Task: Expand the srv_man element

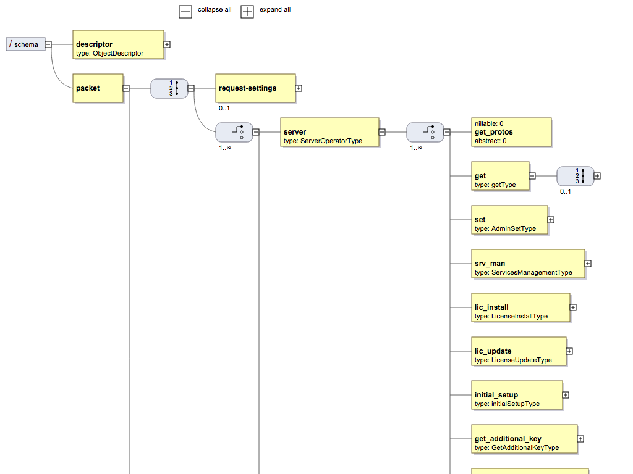Action: tap(587, 263)
